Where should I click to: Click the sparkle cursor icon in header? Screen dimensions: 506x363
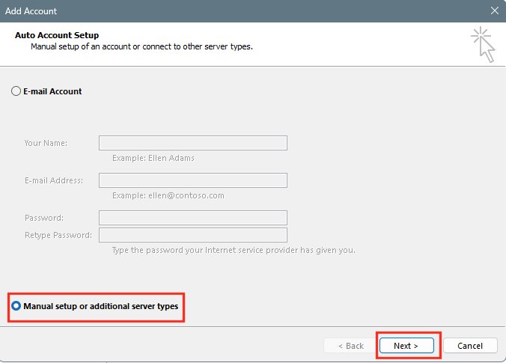click(483, 44)
